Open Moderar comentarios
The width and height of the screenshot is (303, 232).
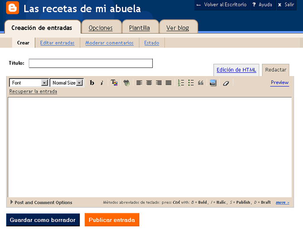tap(110, 43)
